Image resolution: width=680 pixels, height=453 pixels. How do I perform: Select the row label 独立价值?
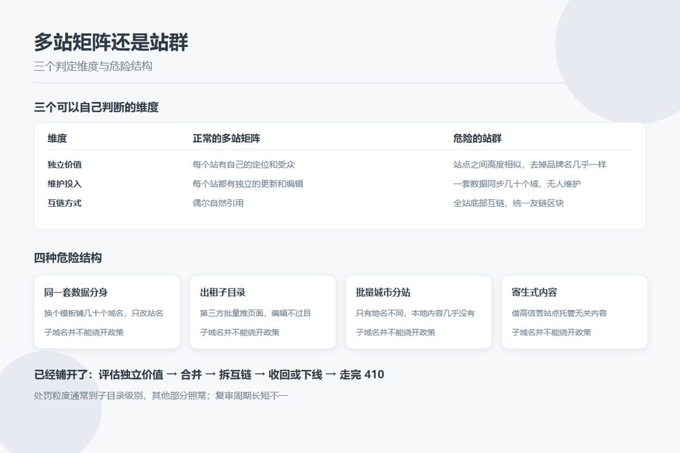click(65, 165)
